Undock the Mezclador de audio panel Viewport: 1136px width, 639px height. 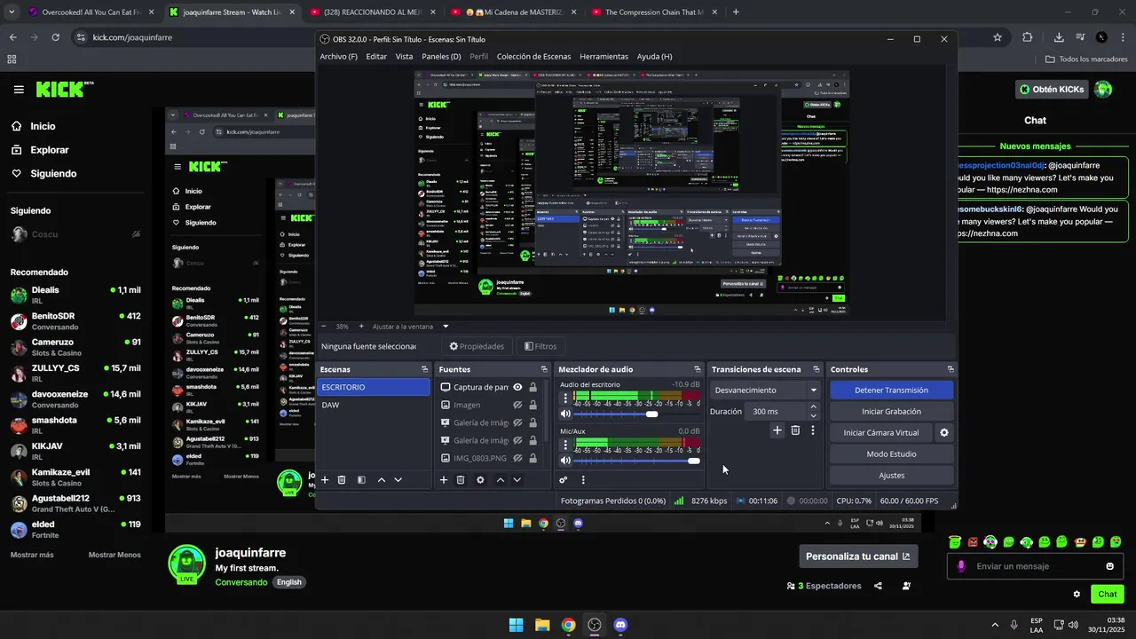point(697,369)
